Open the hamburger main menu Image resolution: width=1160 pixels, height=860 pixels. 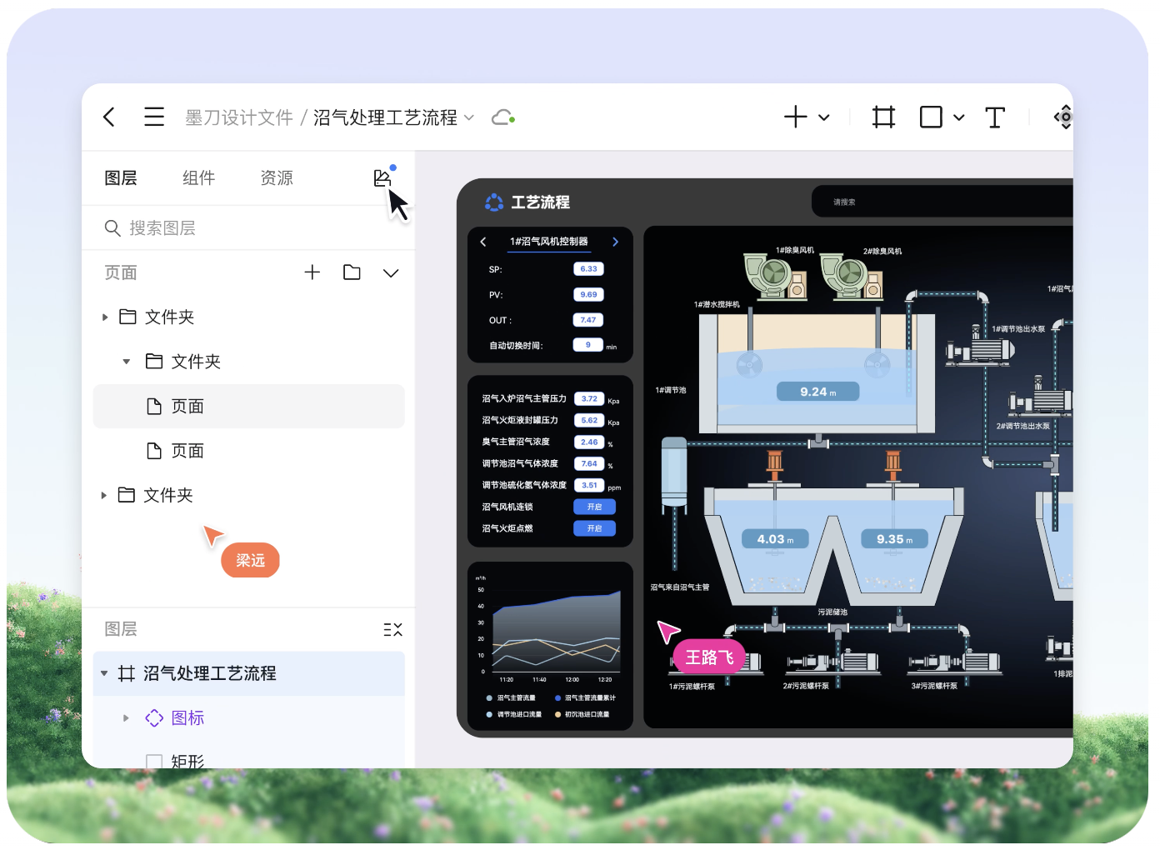point(154,117)
